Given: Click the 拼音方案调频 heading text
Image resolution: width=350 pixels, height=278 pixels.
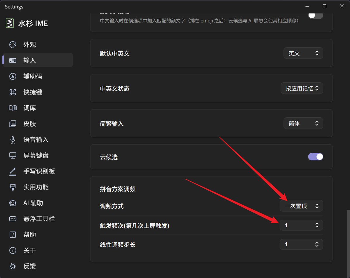Looking at the screenshot, I should click(x=118, y=189).
